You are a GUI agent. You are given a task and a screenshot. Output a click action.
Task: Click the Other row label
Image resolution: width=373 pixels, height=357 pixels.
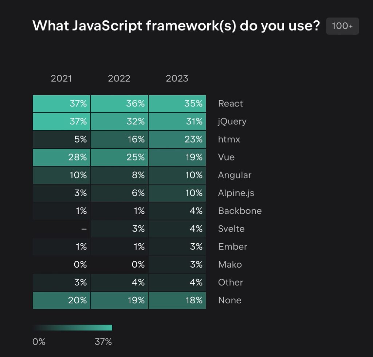point(231,282)
